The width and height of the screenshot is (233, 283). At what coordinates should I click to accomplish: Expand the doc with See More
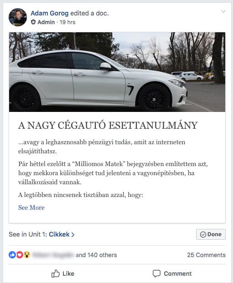[31, 207]
